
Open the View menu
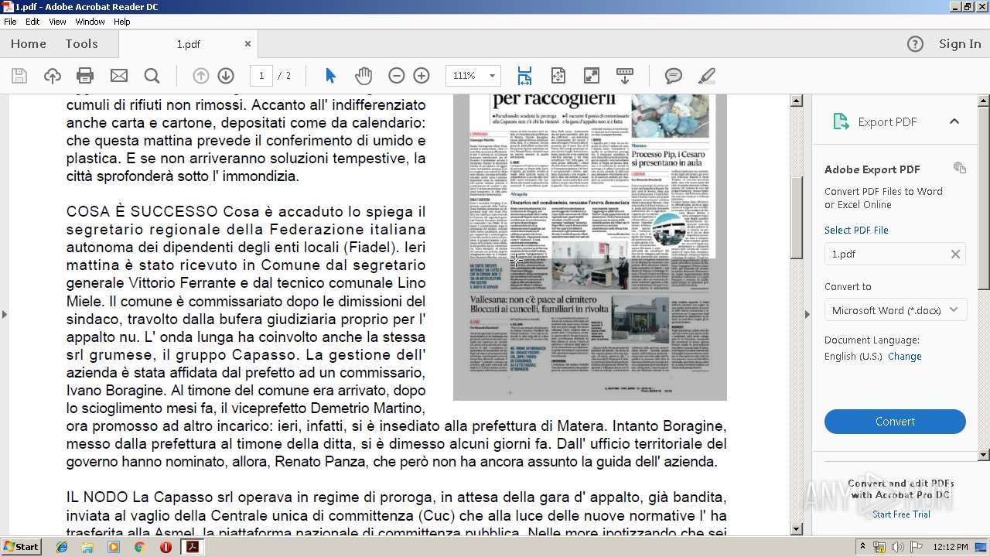point(57,22)
